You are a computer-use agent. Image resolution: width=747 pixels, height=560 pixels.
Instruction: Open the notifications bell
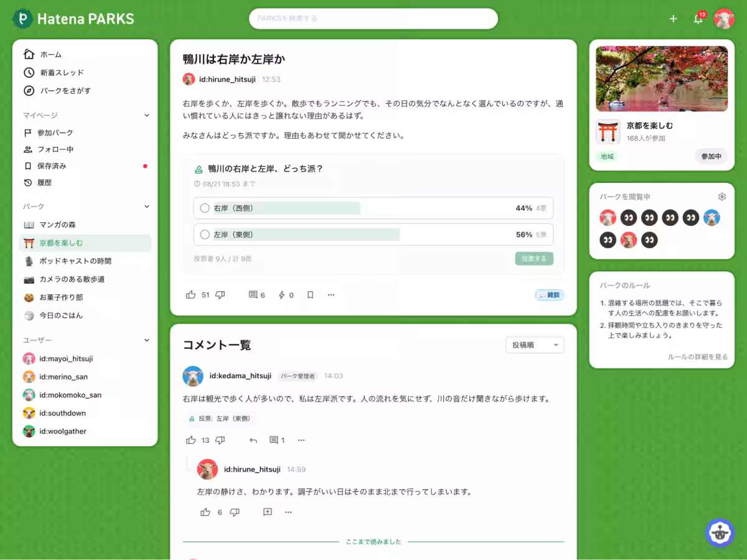point(698,19)
